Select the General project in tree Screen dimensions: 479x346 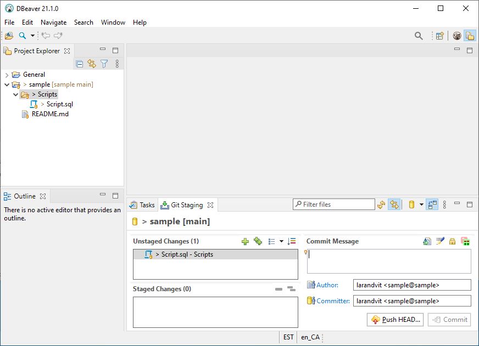pyautogui.click(x=34, y=75)
